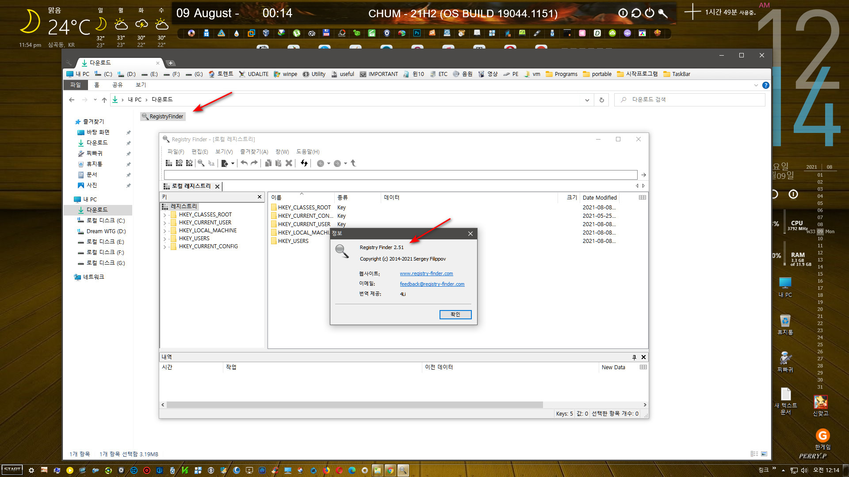Toggle pin on the 내역 history panel
849x477 pixels.
point(634,357)
